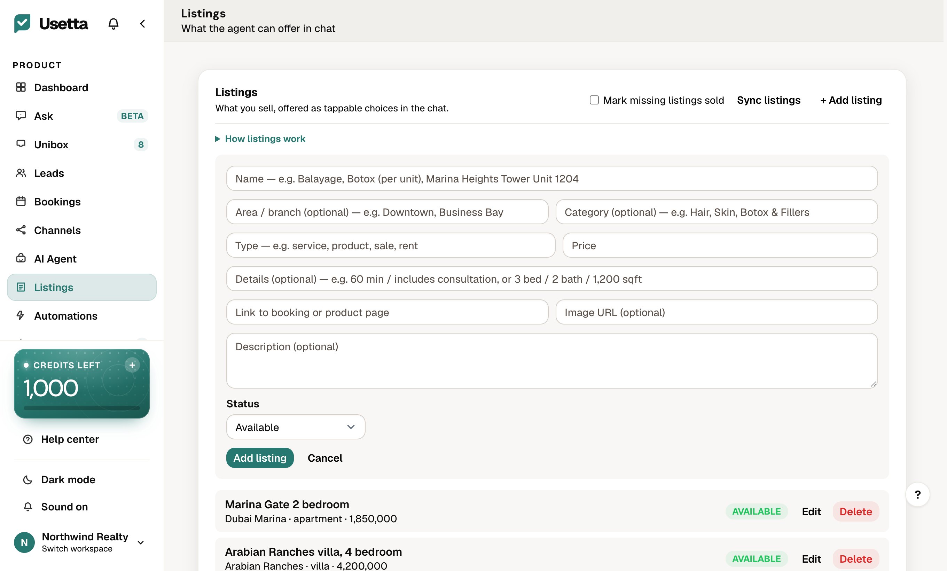Click the Category field
Image resolution: width=947 pixels, height=571 pixels.
[717, 212]
